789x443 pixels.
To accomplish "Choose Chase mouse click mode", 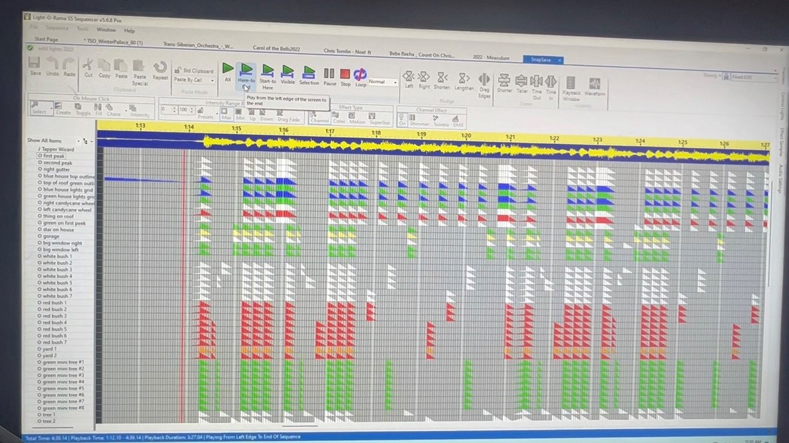I will tap(113, 110).
